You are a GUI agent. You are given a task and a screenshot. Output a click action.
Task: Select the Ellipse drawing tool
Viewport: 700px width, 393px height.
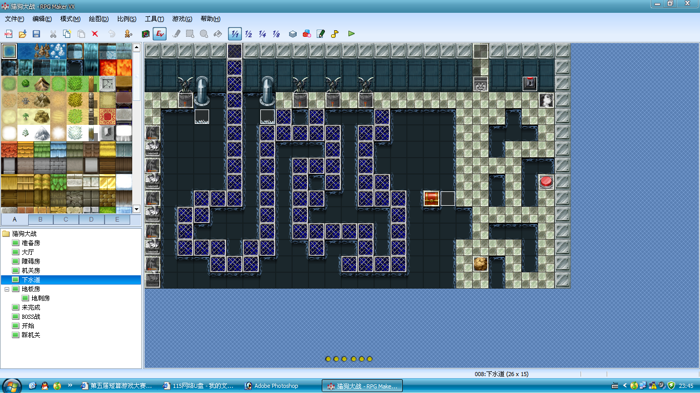point(204,34)
